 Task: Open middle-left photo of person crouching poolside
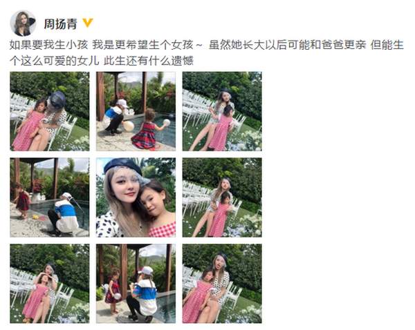[x=50, y=197]
